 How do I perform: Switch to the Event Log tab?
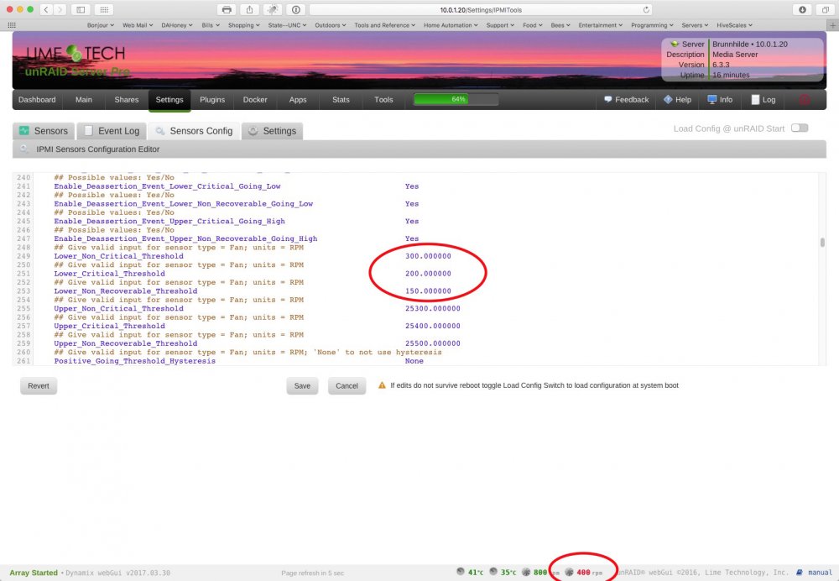[112, 131]
